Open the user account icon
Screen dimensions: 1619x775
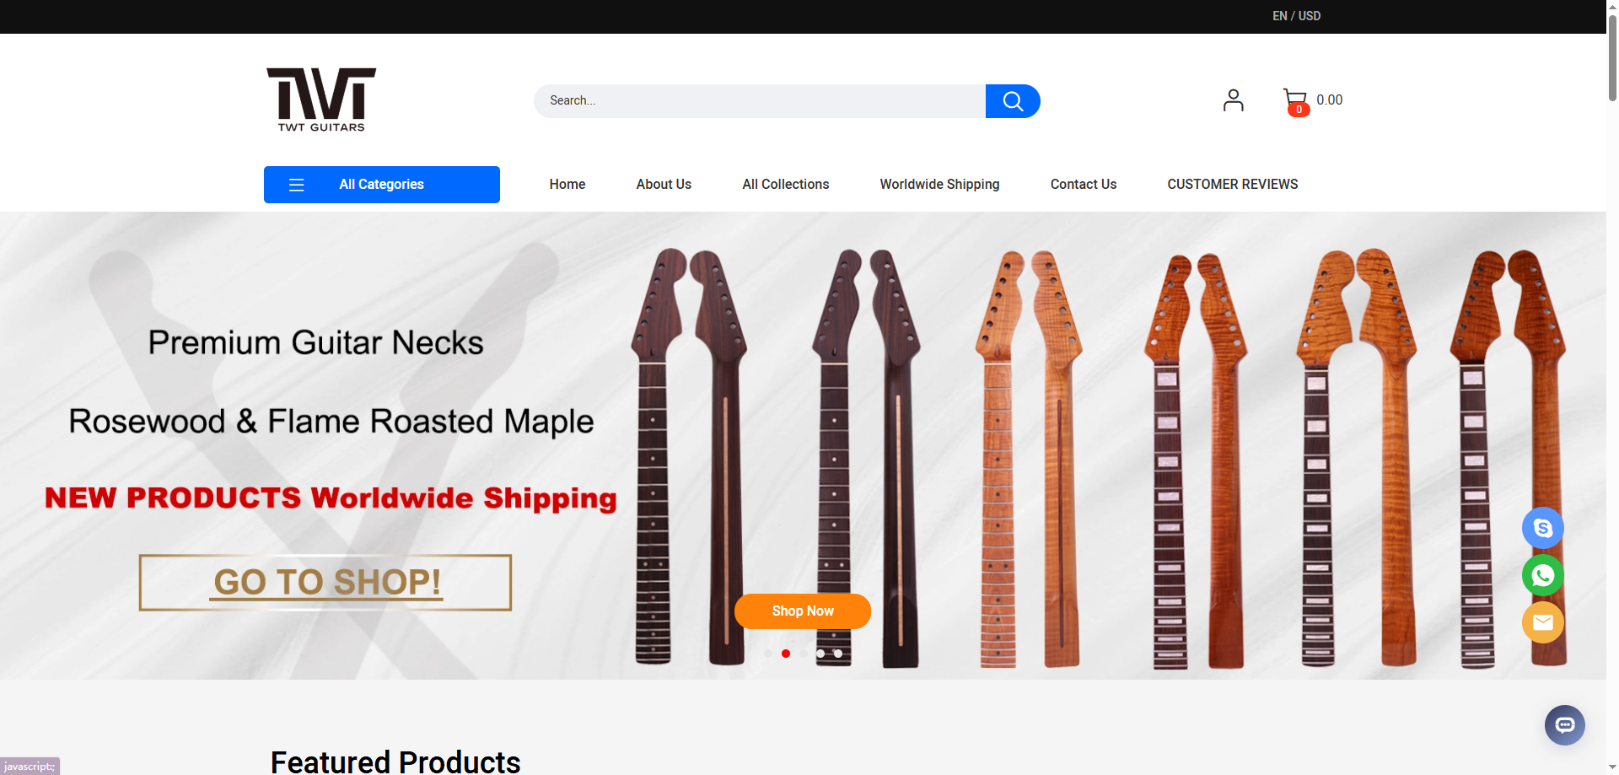[1233, 100]
